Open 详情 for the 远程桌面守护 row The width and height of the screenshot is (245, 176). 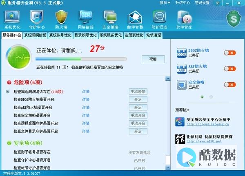point(86,123)
